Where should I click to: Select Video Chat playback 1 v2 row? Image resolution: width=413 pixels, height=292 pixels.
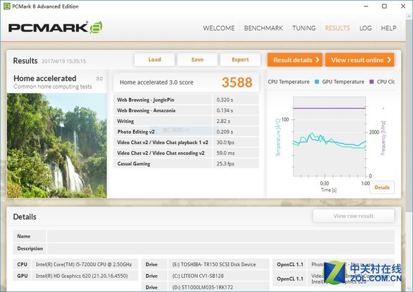(186, 142)
